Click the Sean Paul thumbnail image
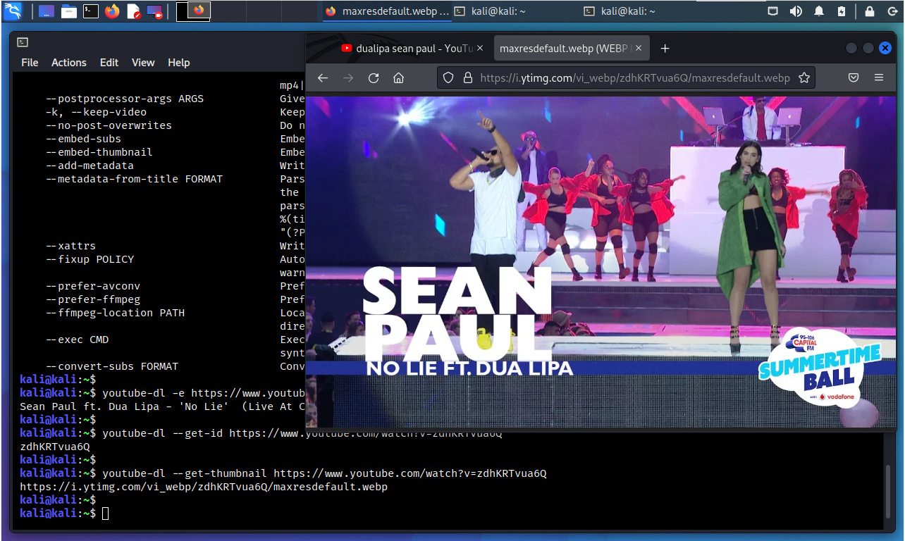This screenshot has height=541, width=905. pyautogui.click(x=601, y=262)
